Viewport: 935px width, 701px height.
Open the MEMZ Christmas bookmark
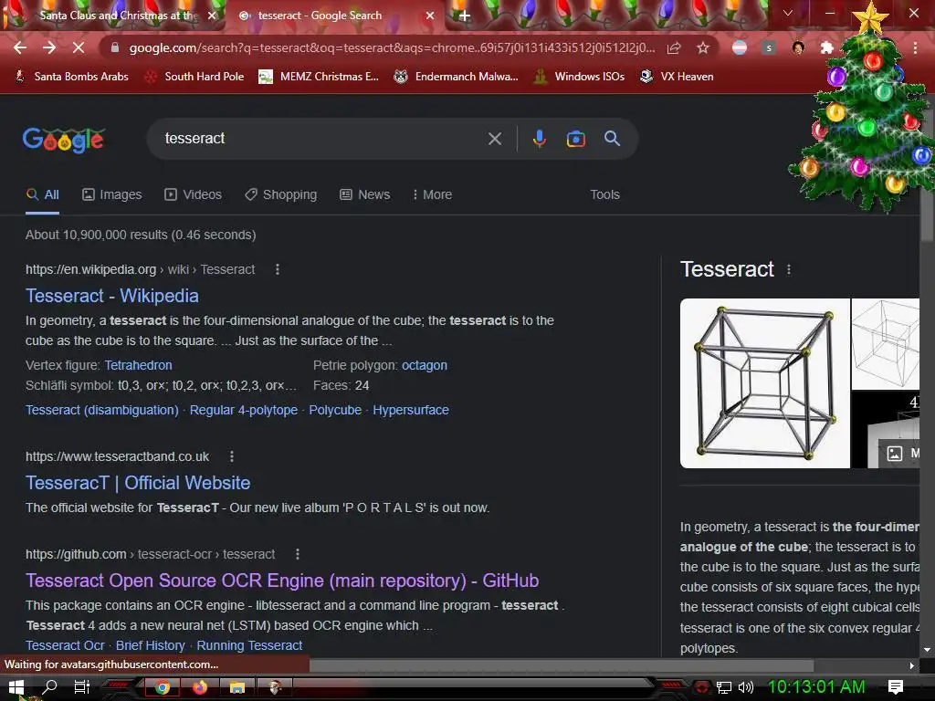click(319, 77)
